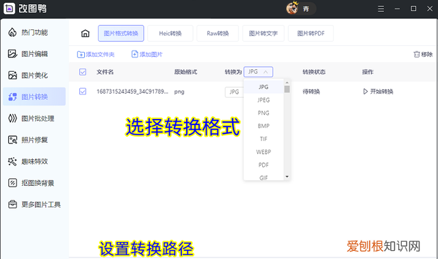
Task: Click the 图片转换 sidebar icon
Action: (12, 97)
